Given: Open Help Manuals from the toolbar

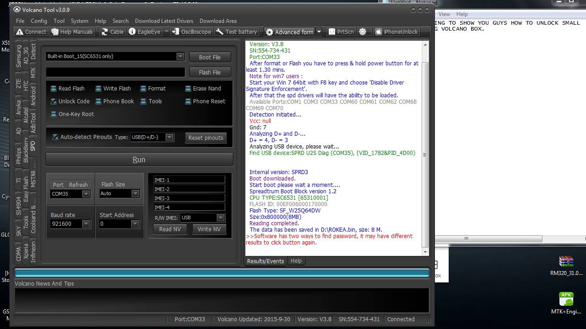Looking at the screenshot, I should click(72, 32).
